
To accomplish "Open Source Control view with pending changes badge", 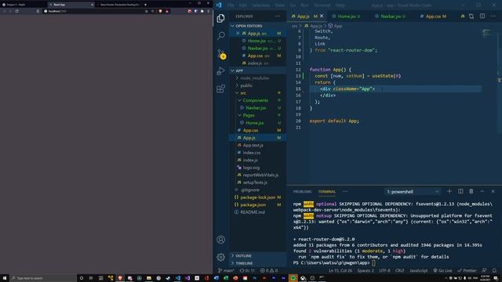I will [221, 54].
